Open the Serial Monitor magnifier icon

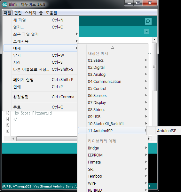[x=148, y=21]
